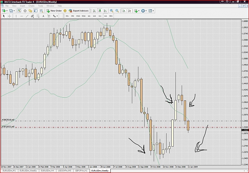Image resolution: width=249 pixels, height=173 pixels.
Task: Launch MetaEditor yellow diamond icon
Action: 65,11
